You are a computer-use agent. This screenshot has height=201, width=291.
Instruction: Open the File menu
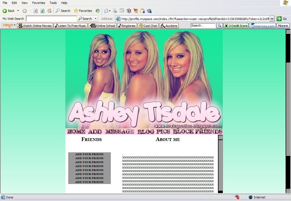(5, 3)
